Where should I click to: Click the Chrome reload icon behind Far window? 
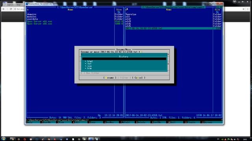coord(11,9)
